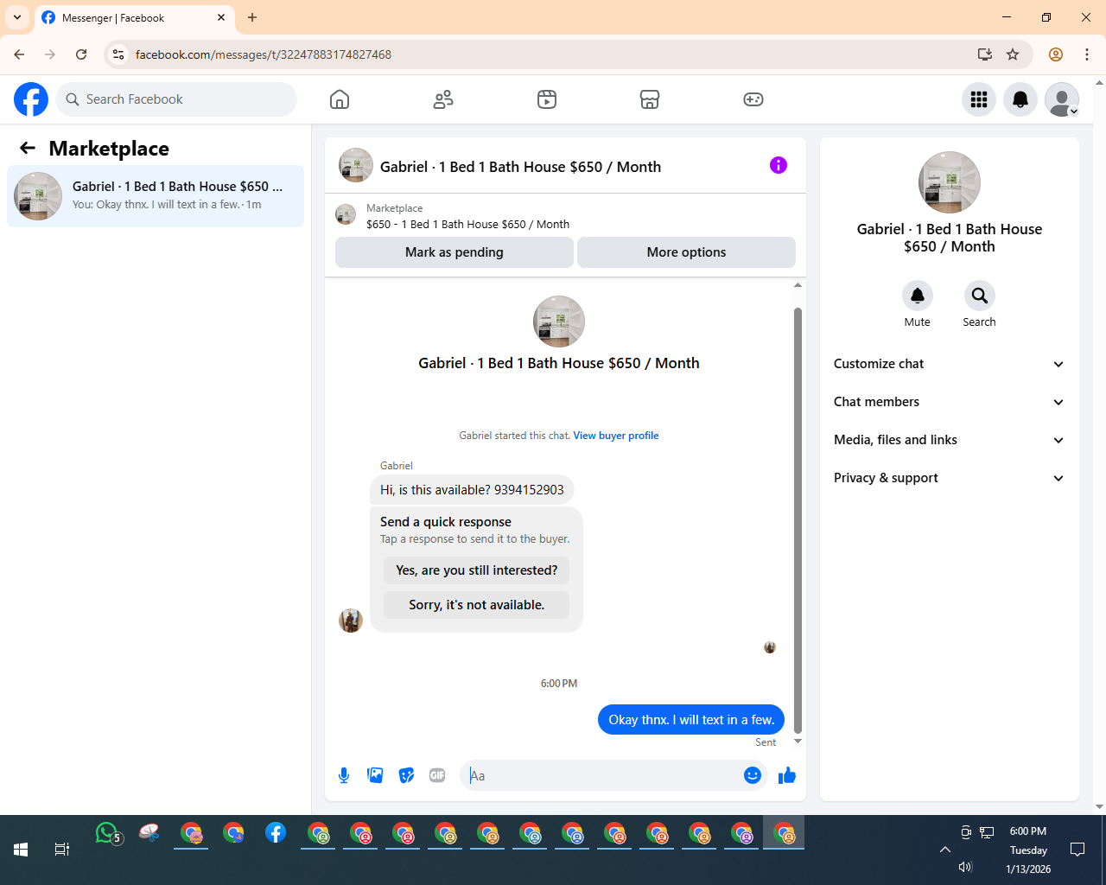The image size is (1106, 885).
Task: Go to Facebook Home feed icon
Action: [340, 99]
